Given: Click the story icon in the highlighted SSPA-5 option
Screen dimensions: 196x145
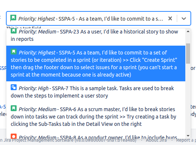Looking at the screenshot, I should (x=14, y=52).
